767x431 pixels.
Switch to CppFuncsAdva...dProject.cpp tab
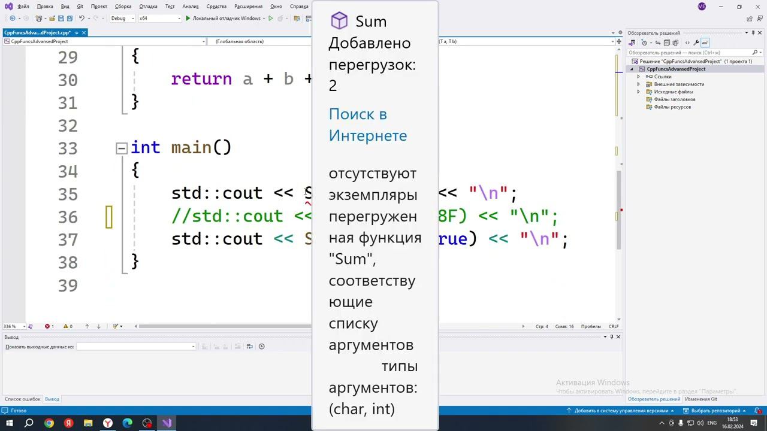[x=37, y=32]
